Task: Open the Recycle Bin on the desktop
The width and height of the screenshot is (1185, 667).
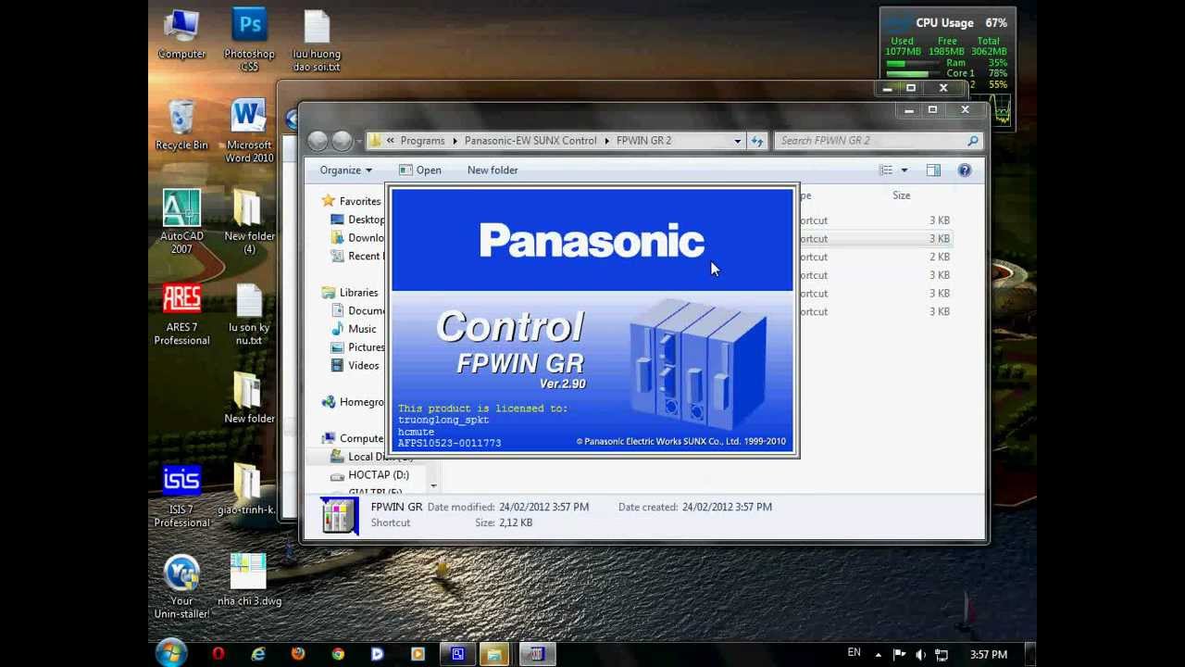Action: [x=181, y=125]
